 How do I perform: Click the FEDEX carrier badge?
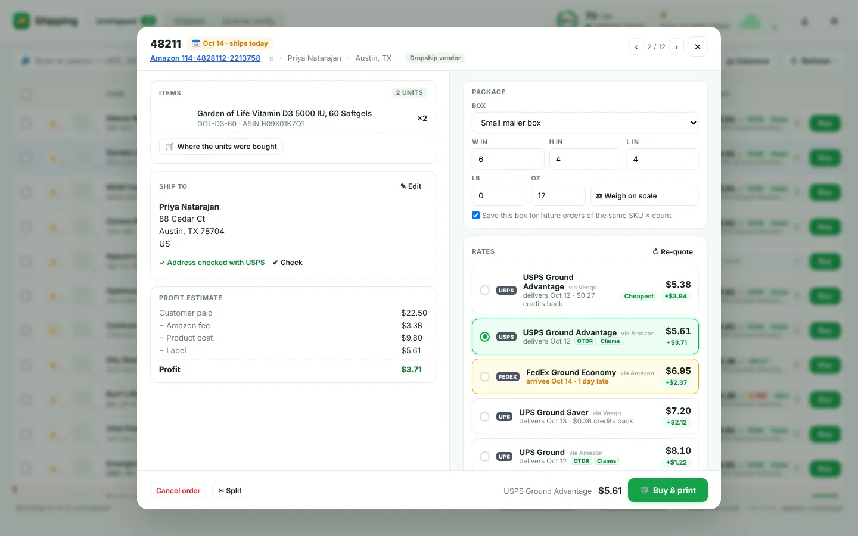tap(508, 377)
